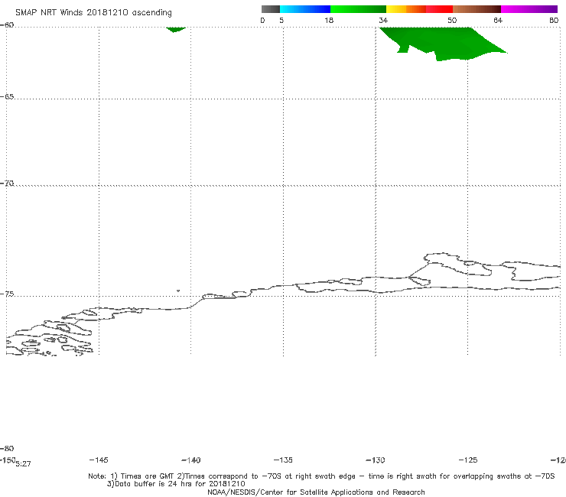Click the latitude label '-75'

(x=7, y=294)
